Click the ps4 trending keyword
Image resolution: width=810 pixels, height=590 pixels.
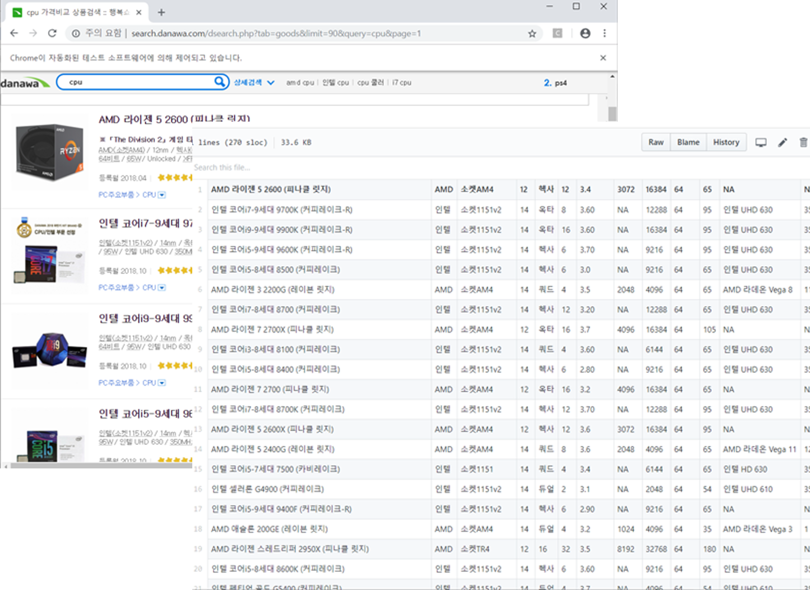(x=561, y=83)
